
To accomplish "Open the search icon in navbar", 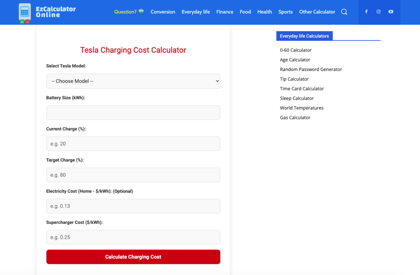I will coord(344,12).
